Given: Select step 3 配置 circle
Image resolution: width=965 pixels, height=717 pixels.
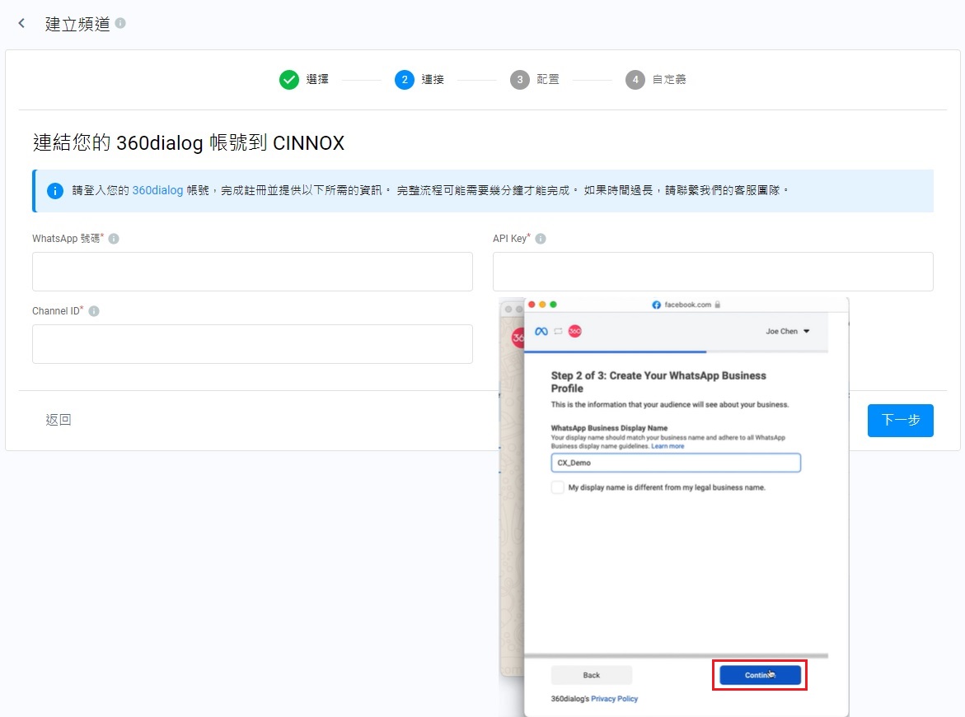Looking at the screenshot, I should (520, 80).
